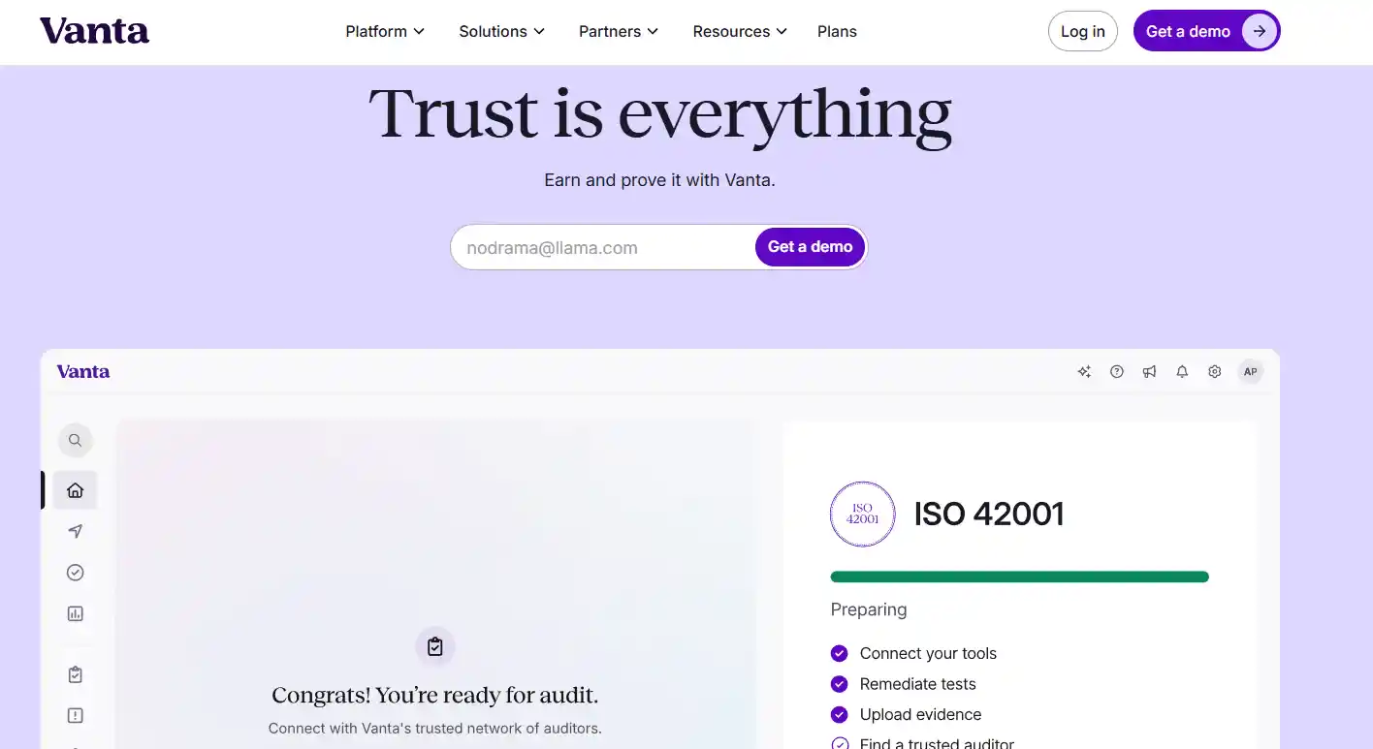Click Get a demo in header

pyautogui.click(x=1206, y=31)
